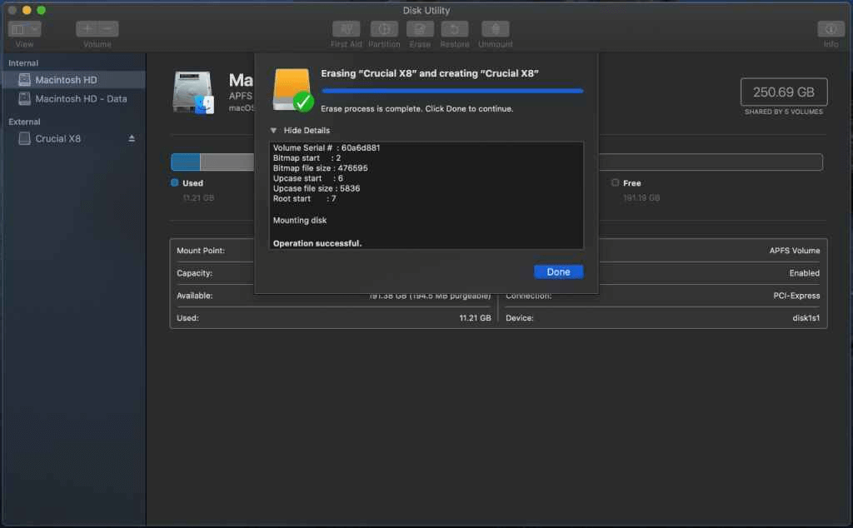Open the Partition tool in the toolbar
The height and width of the screenshot is (528, 853).
(385, 32)
